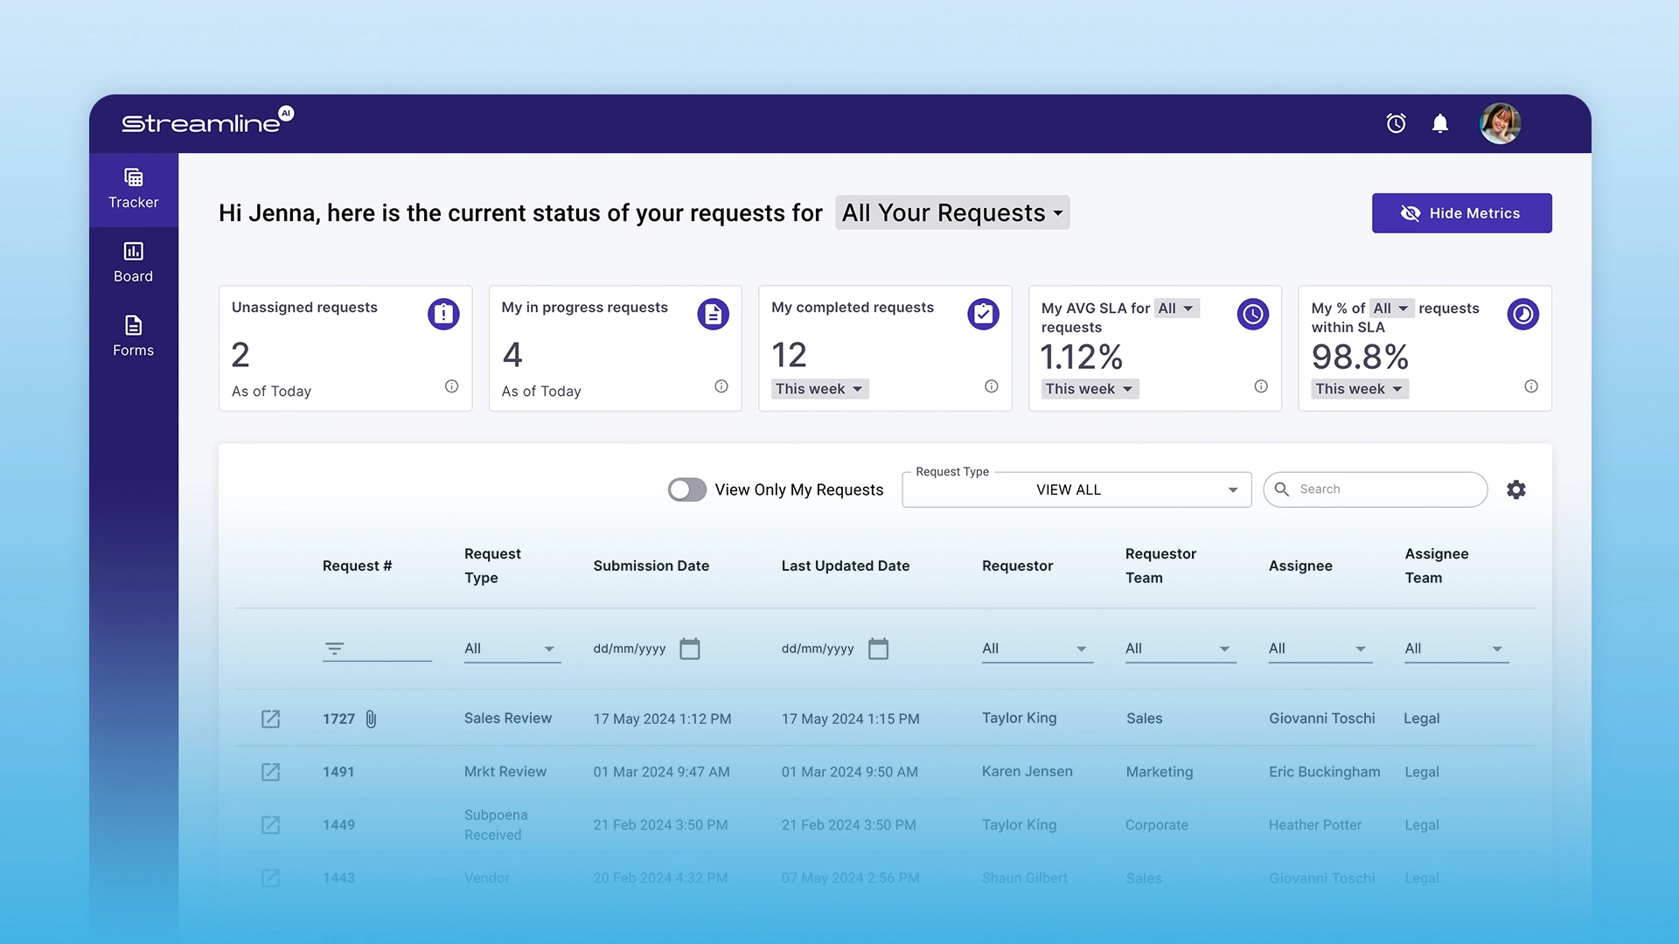Open the Tracker sidebar section
This screenshot has height=944, width=1679.
point(133,190)
